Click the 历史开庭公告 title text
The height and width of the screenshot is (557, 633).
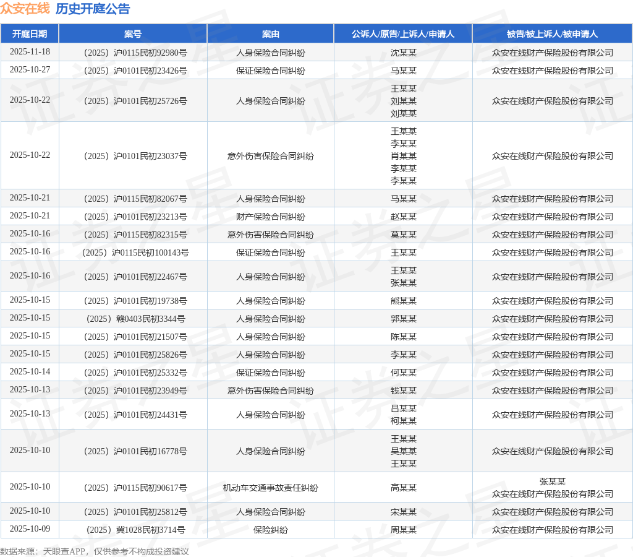click(x=93, y=9)
